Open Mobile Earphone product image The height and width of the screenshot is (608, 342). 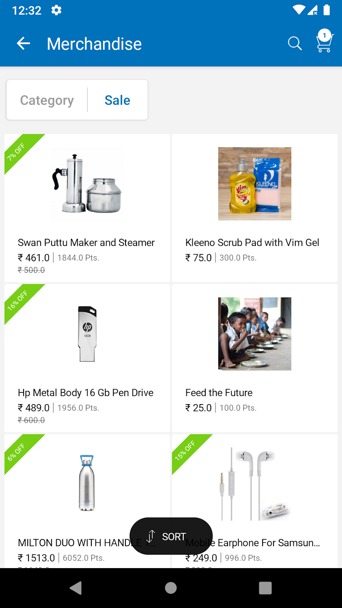[255, 484]
